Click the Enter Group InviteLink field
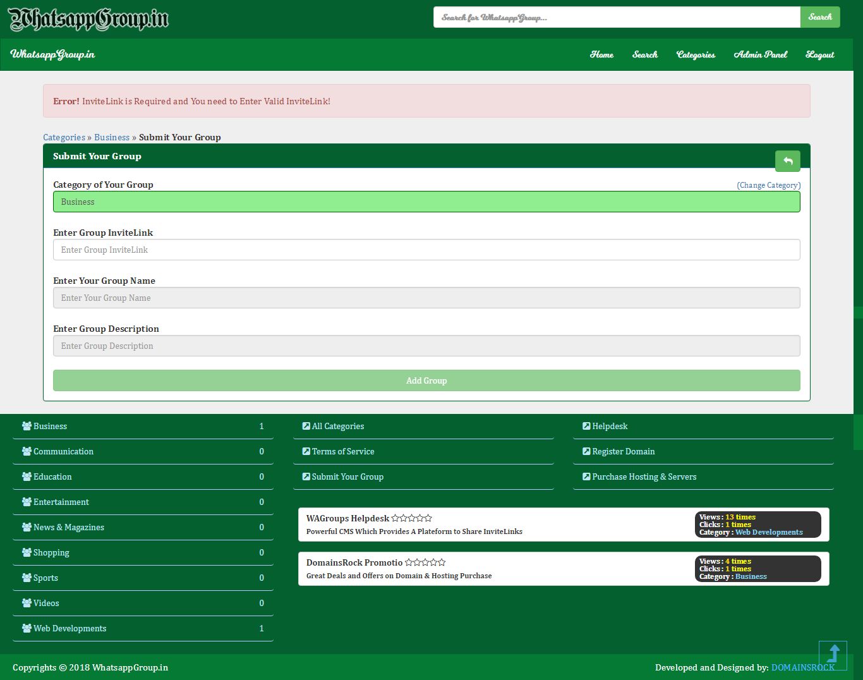 426,250
